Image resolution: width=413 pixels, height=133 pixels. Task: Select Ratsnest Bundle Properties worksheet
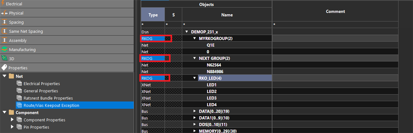48,98
